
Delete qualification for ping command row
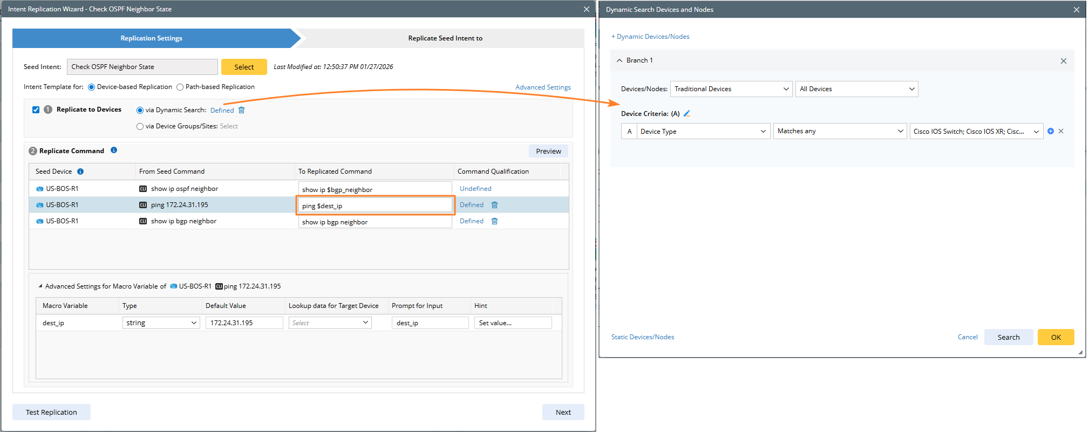click(494, 205)
